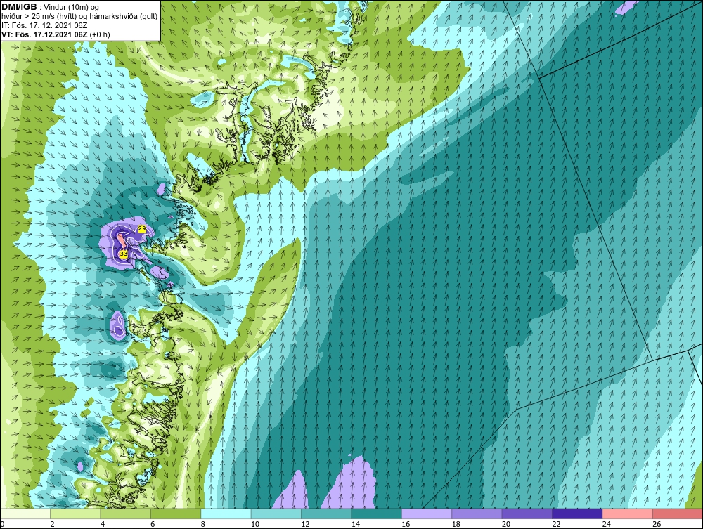Image resolution: width=703 pixels, height=529 pixels.
Task: Click the scale number 20
Action: click(x=506, y=524)
